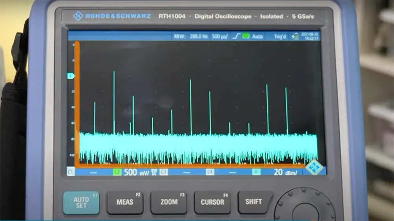Tap the probe icon next to C2 scale
394x221 pixels.
point(154,172)
